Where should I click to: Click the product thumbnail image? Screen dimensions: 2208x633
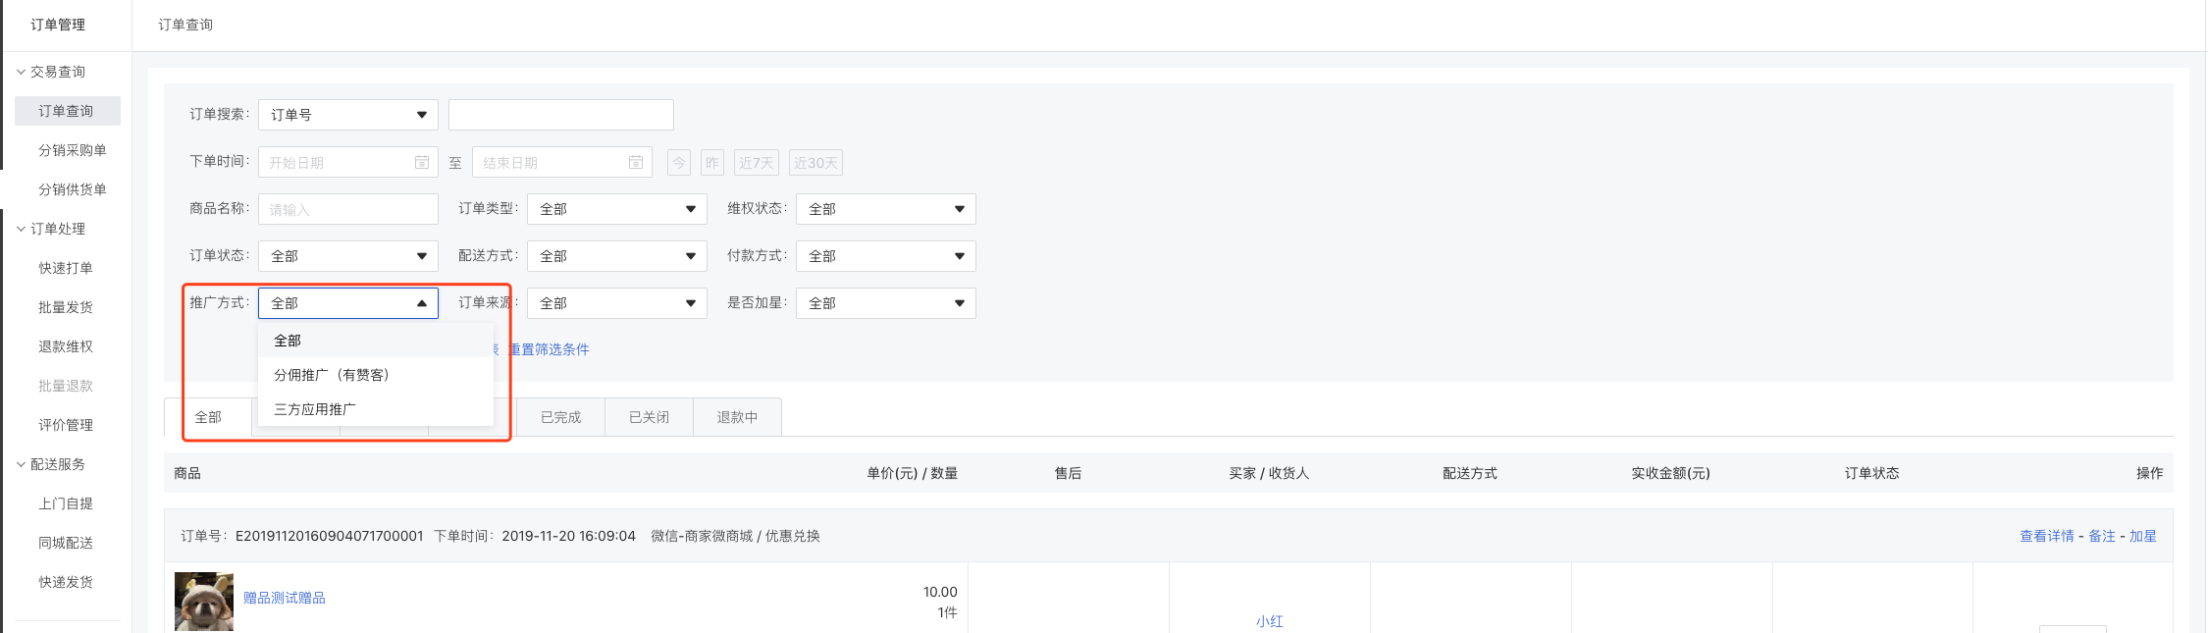pos(204,601)
